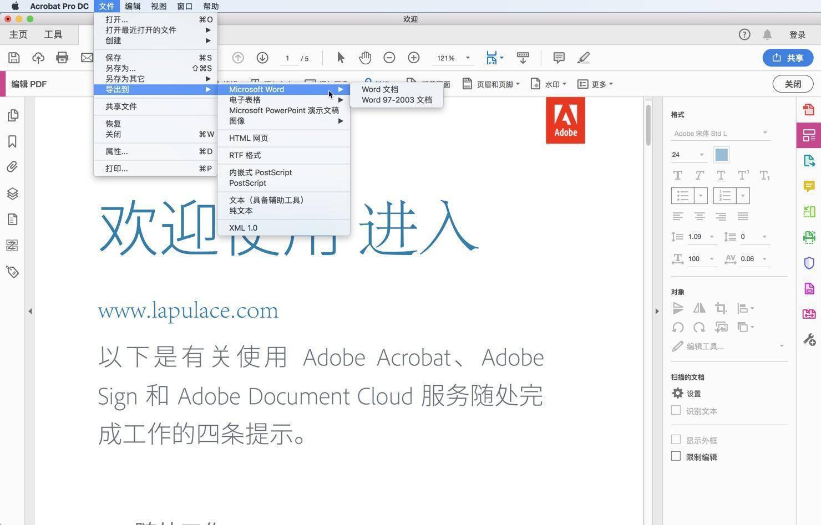
Task: Click 共享 share button
Action: pyautogui.click(x=788, y=58)
